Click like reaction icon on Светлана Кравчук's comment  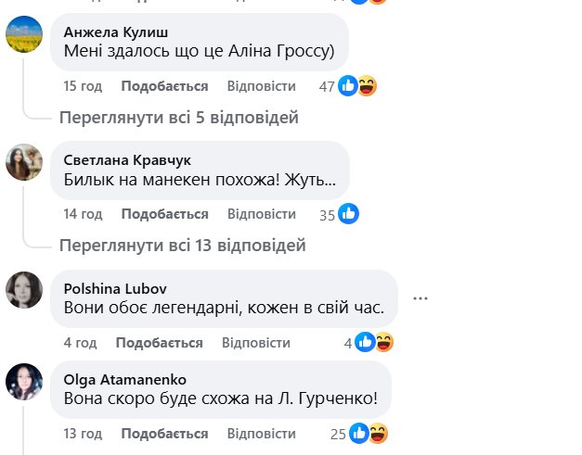click(349, 214)
